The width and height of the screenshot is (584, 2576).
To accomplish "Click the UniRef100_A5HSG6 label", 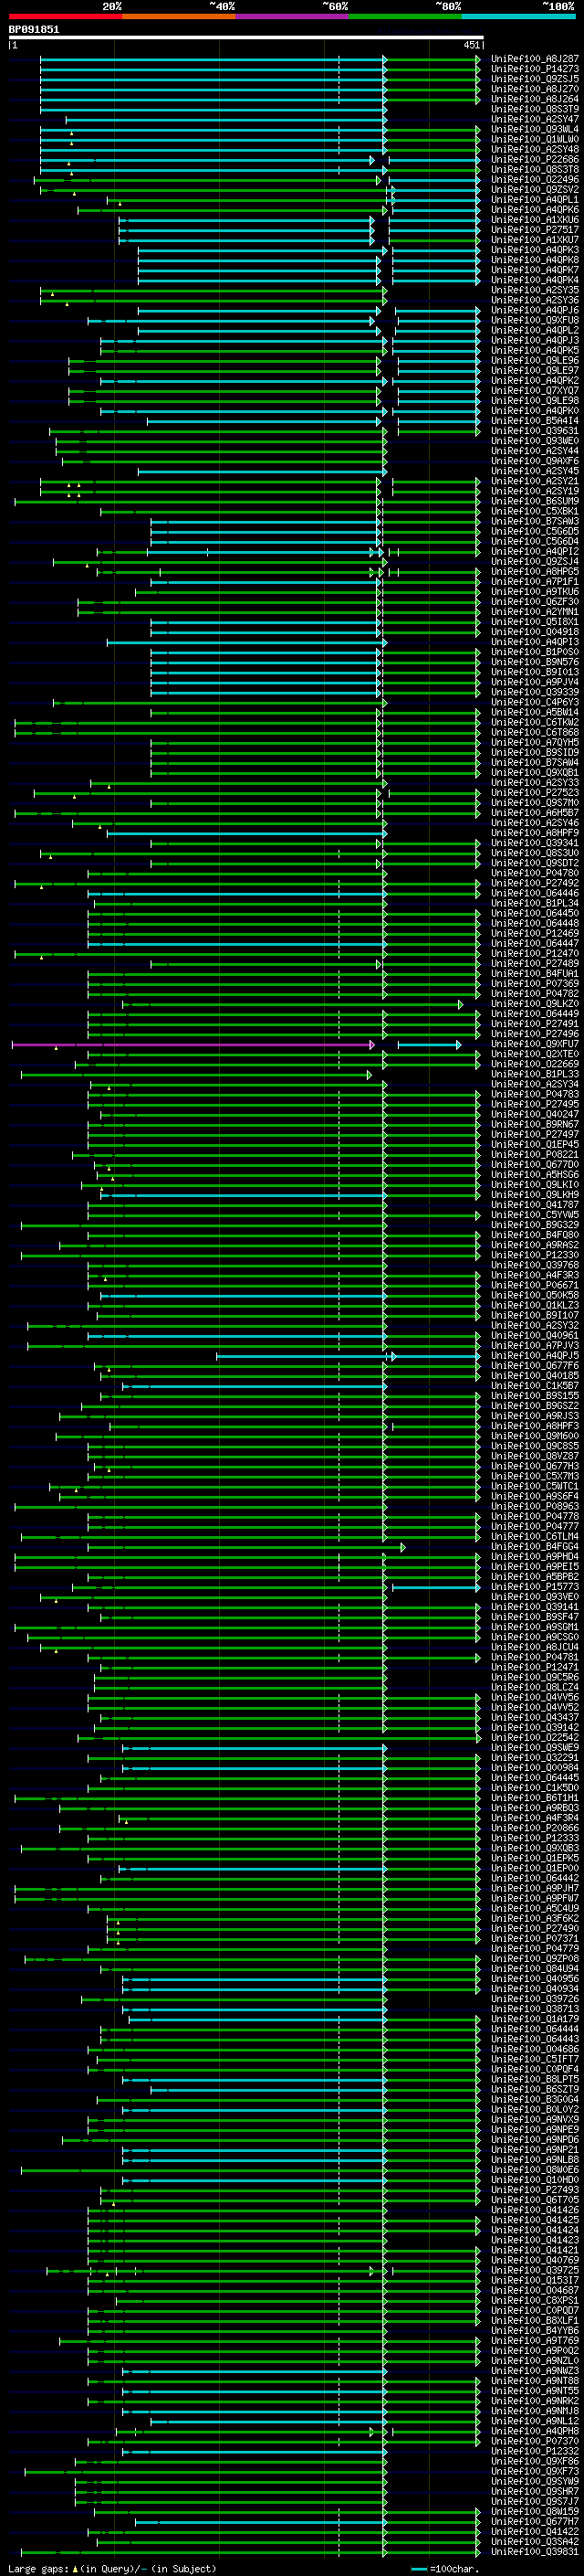I will click(535, 1175).
